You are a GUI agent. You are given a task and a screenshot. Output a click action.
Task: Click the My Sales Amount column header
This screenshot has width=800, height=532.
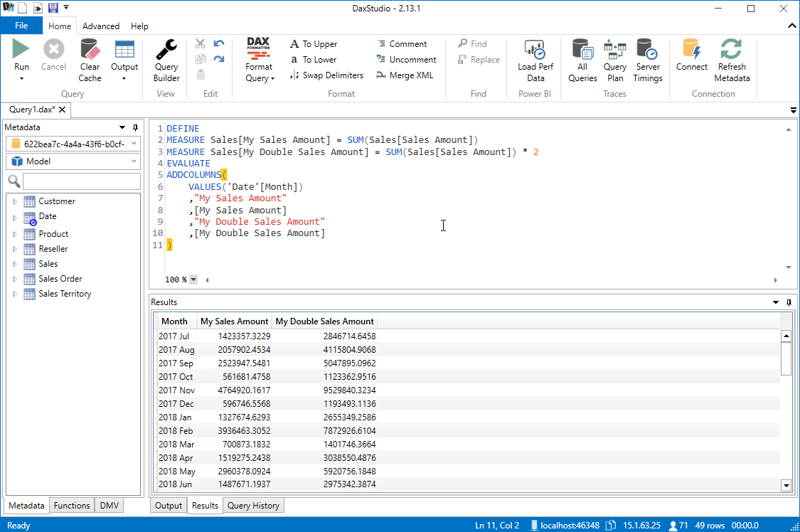234,321
